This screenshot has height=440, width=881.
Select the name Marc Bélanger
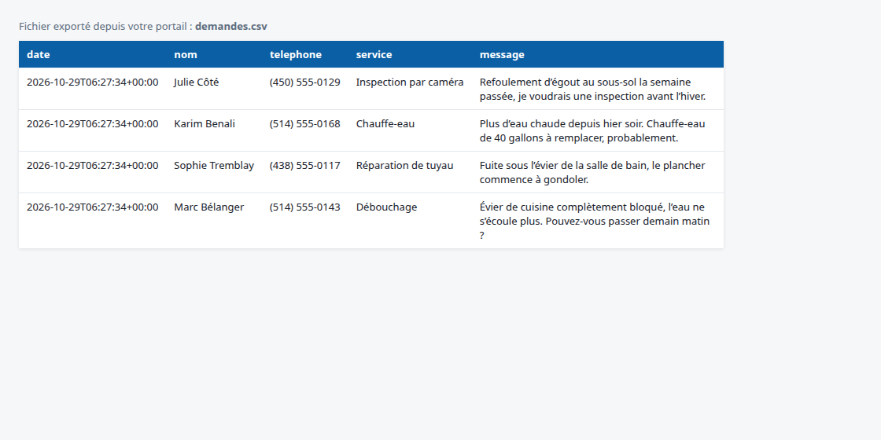[x=209, y=207]
